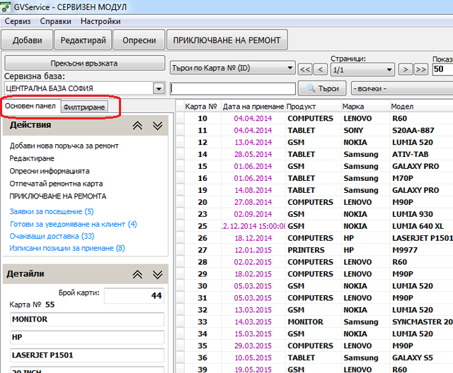Sort by the Продукт column header
The image size is (453, 373).
click(313, 107)
